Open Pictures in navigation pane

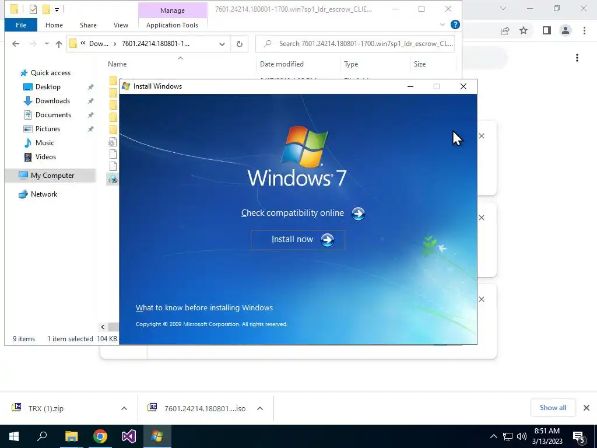point(48,129)
